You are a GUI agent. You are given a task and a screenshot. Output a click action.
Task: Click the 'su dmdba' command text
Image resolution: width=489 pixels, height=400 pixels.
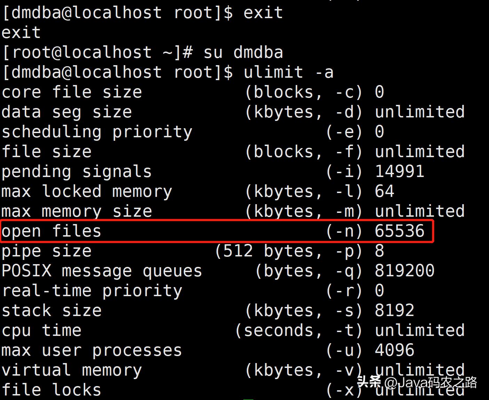(x=243, y=53)
